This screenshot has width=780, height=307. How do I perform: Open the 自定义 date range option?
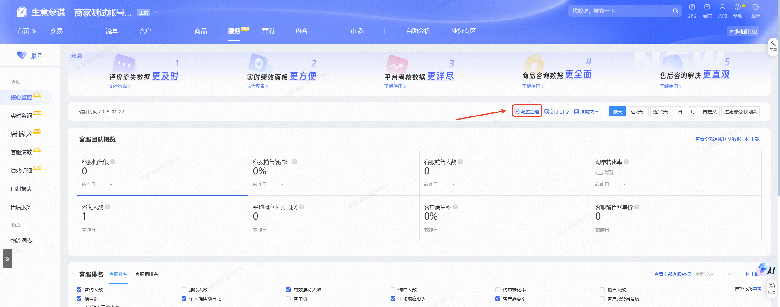point(710,112)
